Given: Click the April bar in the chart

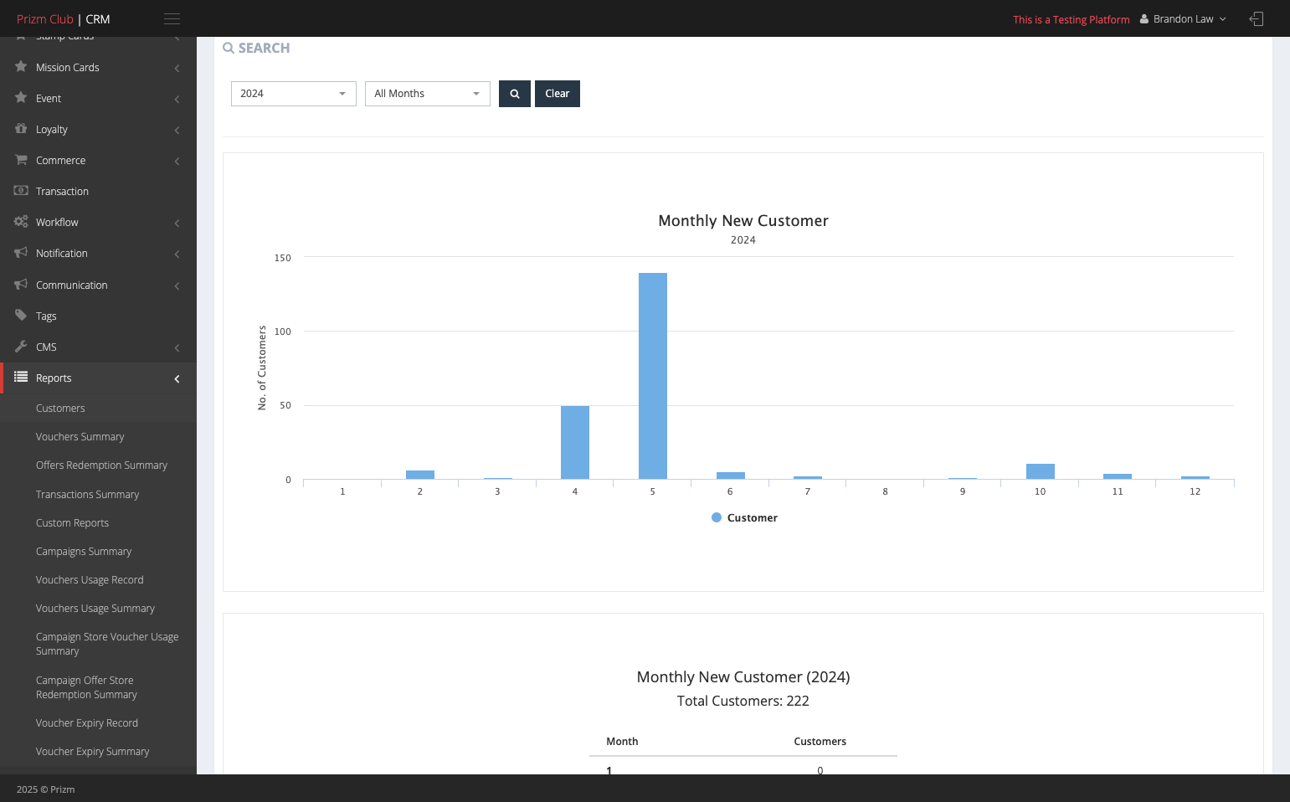Looking at the screenshot, I should (x=575, y=443).
